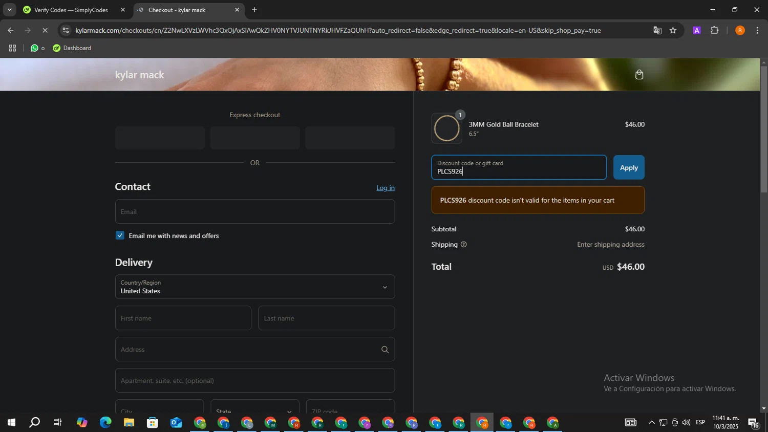View site information icon in address bar

(65, 31)
